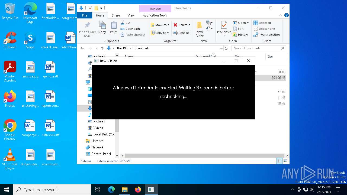Open VLC media player desktop shortcut
Screen dimensions: 347x195
pos(10,159)
